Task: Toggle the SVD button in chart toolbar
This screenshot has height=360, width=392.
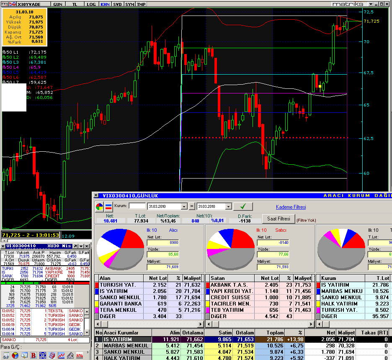Action: point(117,4)
